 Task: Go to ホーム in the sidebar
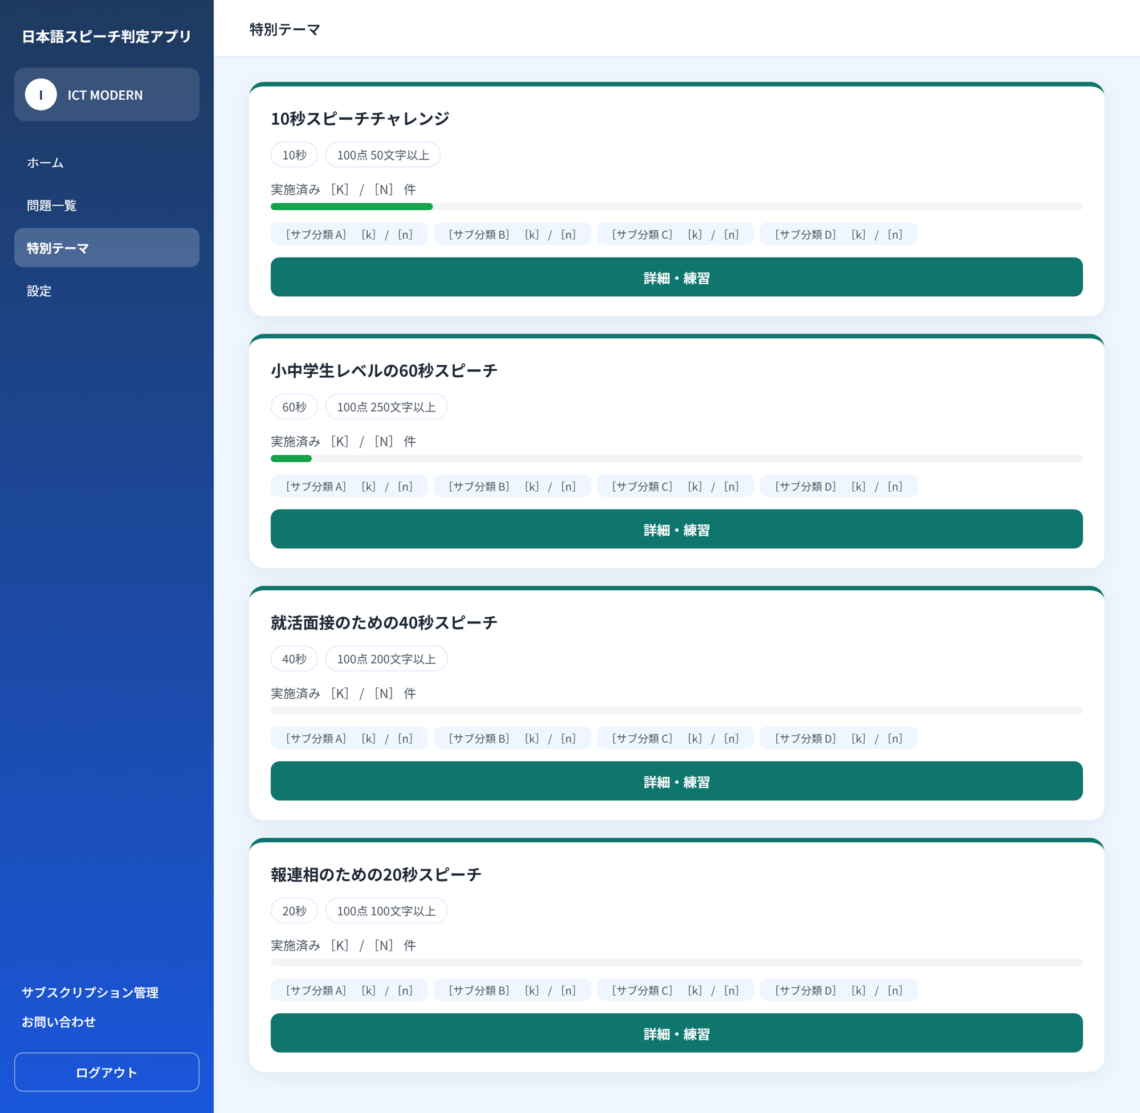click(x=107, y=162)
